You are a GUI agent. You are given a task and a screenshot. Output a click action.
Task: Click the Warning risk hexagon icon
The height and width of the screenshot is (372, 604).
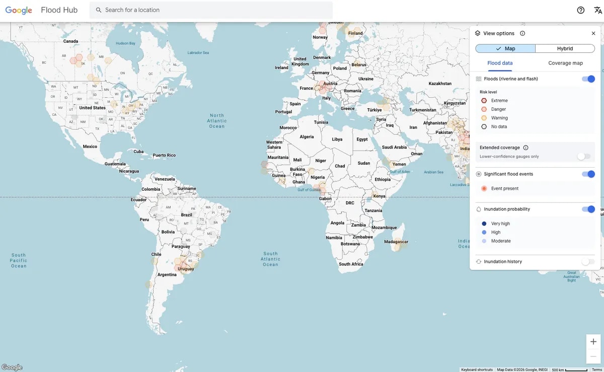point(484,118)
